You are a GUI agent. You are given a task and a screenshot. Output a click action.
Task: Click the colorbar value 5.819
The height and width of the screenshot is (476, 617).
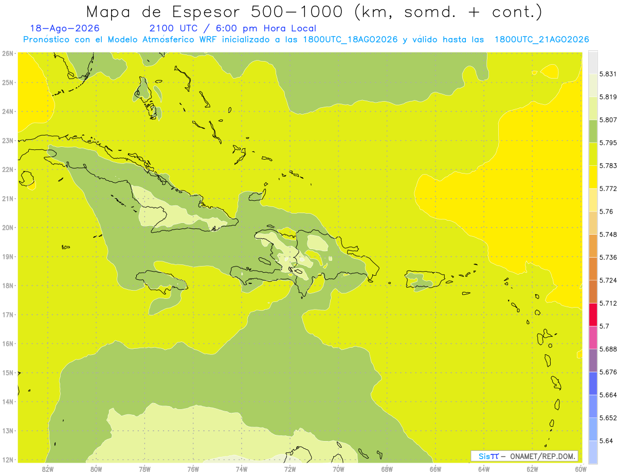pos(608,97)
